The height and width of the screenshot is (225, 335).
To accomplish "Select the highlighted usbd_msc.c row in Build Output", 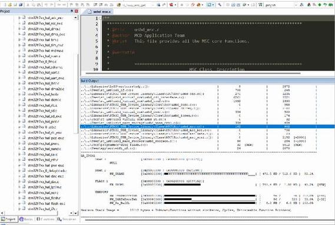I will click(x=207, y=127).
